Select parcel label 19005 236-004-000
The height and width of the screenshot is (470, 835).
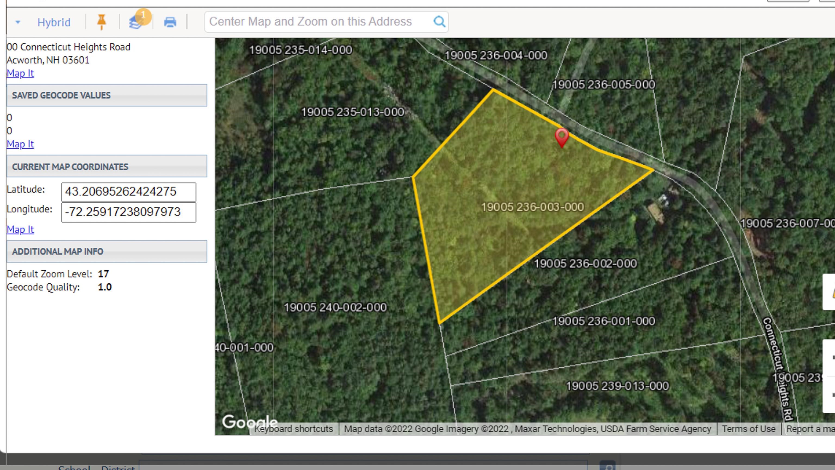[x=496, y=55]
